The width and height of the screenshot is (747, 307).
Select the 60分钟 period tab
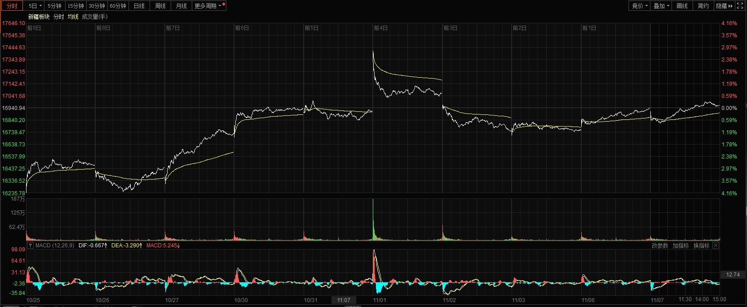[x=118, y=6]
